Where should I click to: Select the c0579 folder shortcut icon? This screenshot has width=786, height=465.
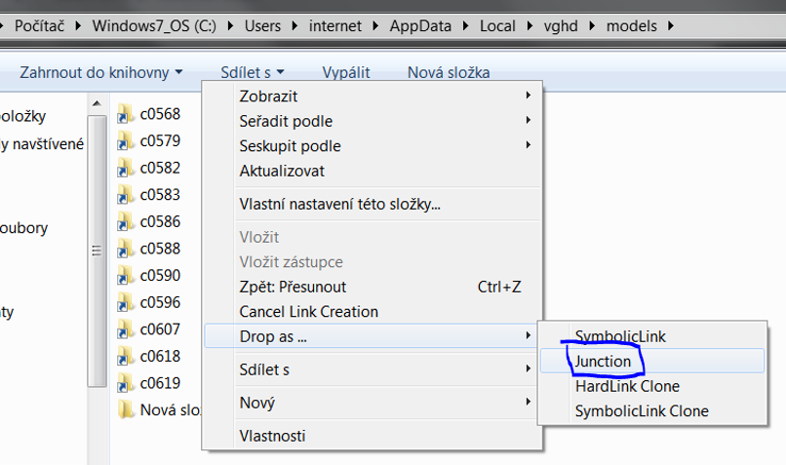click(x=126, y=140)
